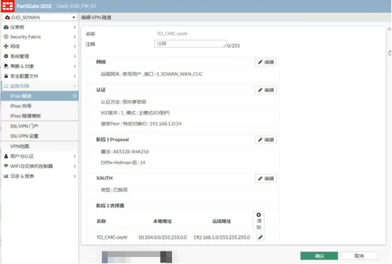
Task: Expand the 网络 menu chevron
Action: pyautogui.click(x=74, y=47)
